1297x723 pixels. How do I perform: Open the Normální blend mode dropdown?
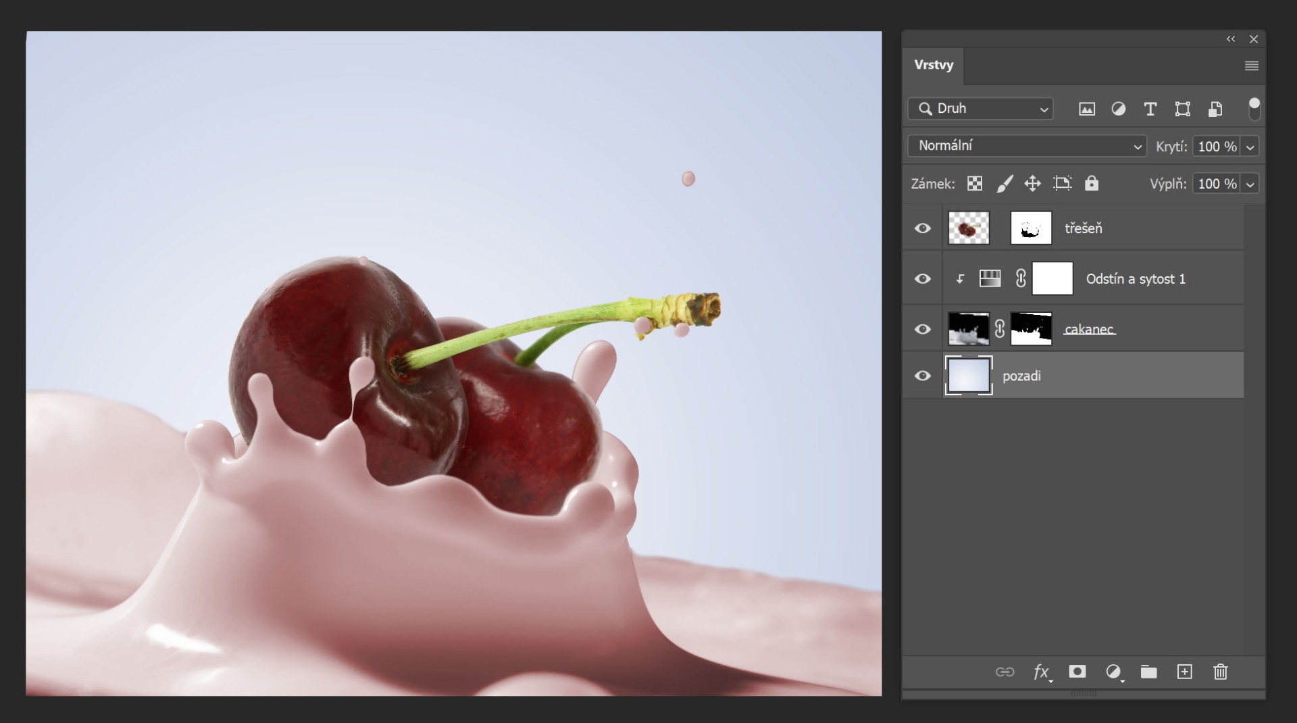pyautogui.click(x=1027, y=146)
